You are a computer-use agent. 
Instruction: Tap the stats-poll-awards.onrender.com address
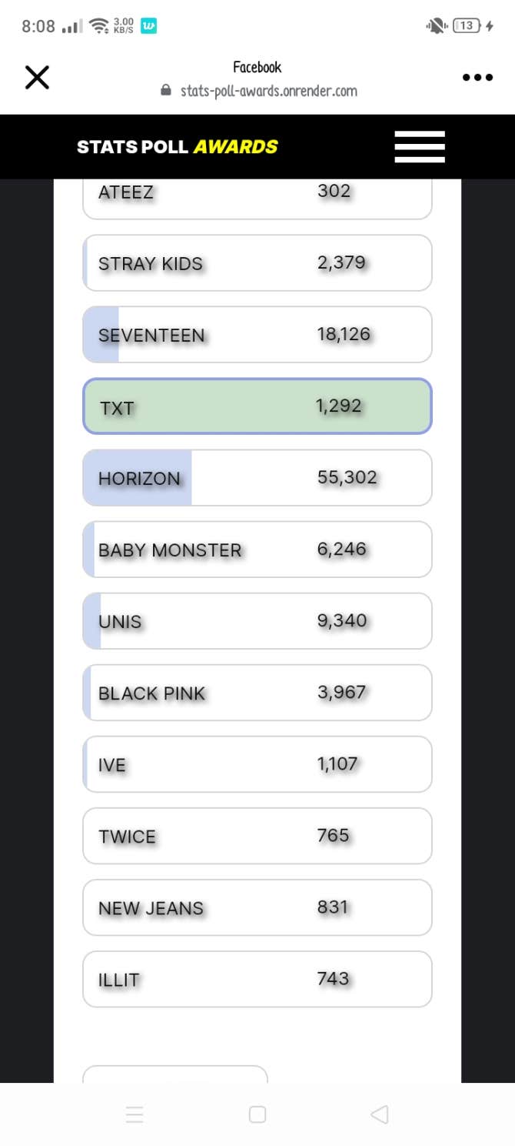(268, 91)
